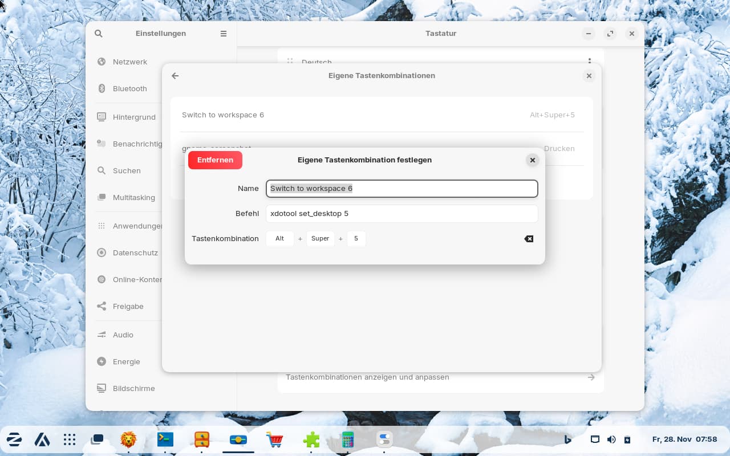Click the Alt key label in Tastenkombination

(279, 239)
